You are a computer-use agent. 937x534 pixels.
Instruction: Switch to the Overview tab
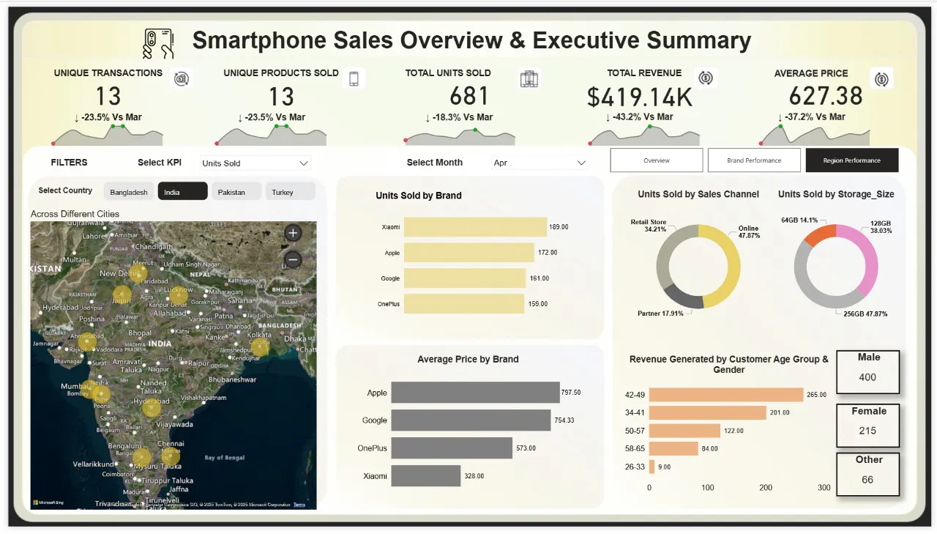(657, 160)
